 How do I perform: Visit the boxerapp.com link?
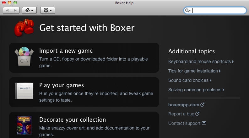click(184, 105)
